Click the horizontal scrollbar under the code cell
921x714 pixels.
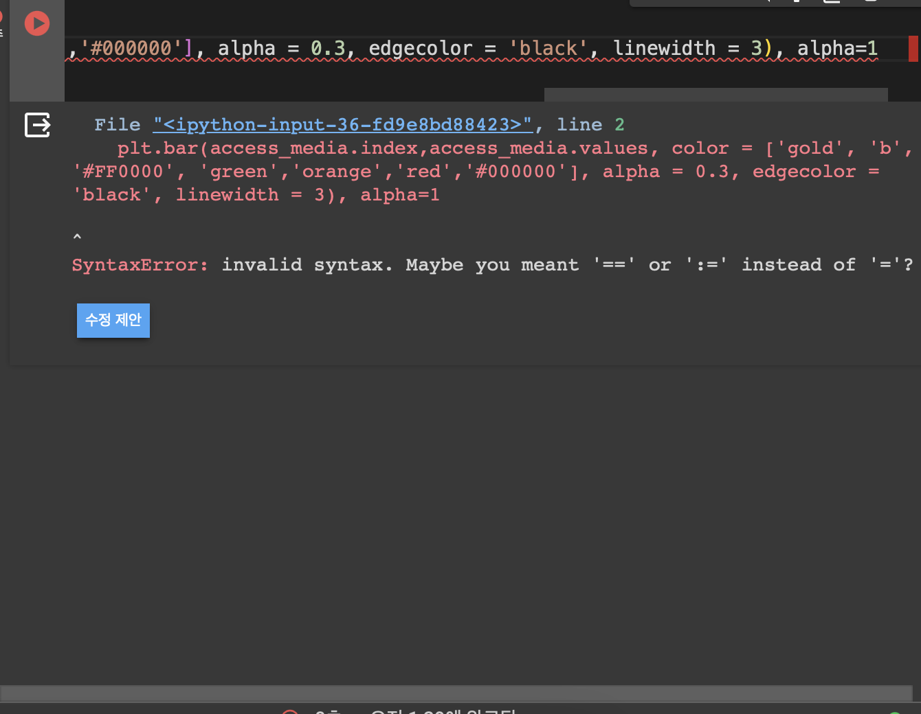pos(715,94)
